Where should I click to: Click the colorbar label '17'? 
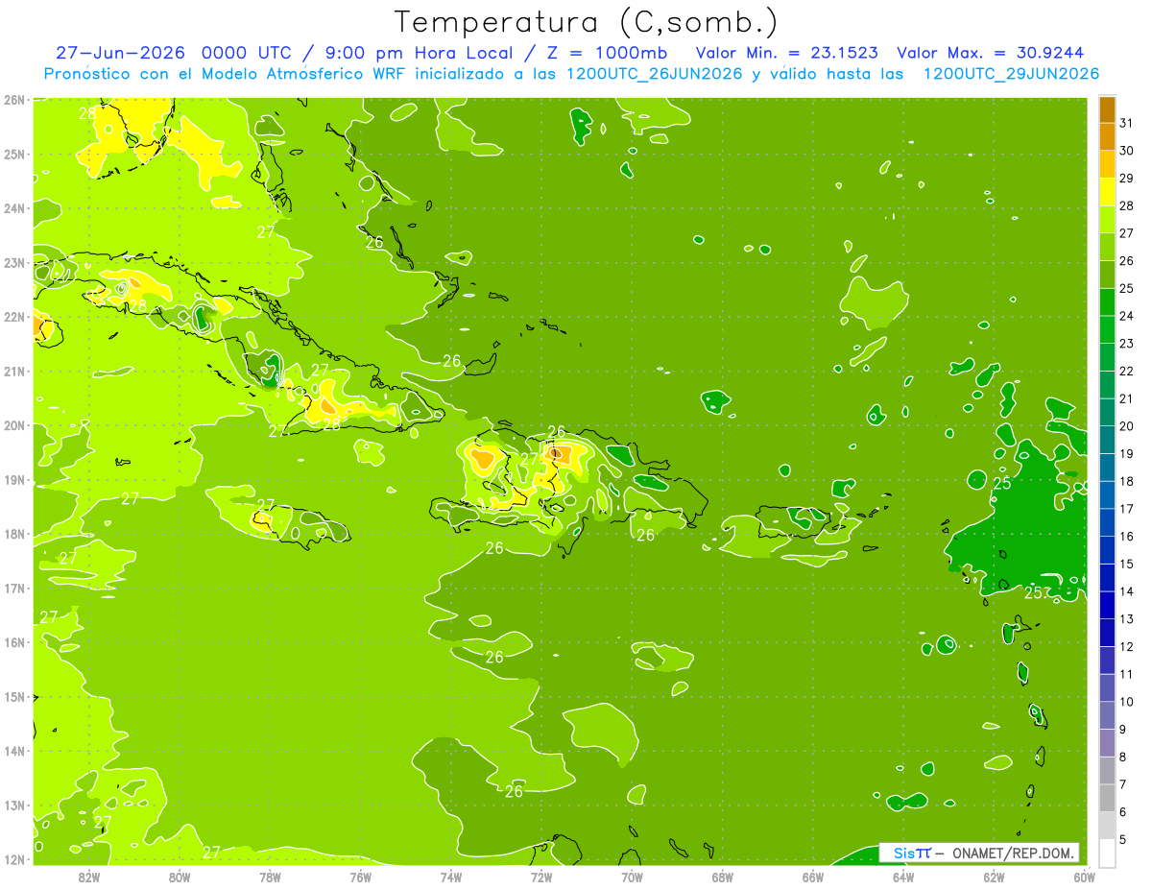click(1126, 509)
